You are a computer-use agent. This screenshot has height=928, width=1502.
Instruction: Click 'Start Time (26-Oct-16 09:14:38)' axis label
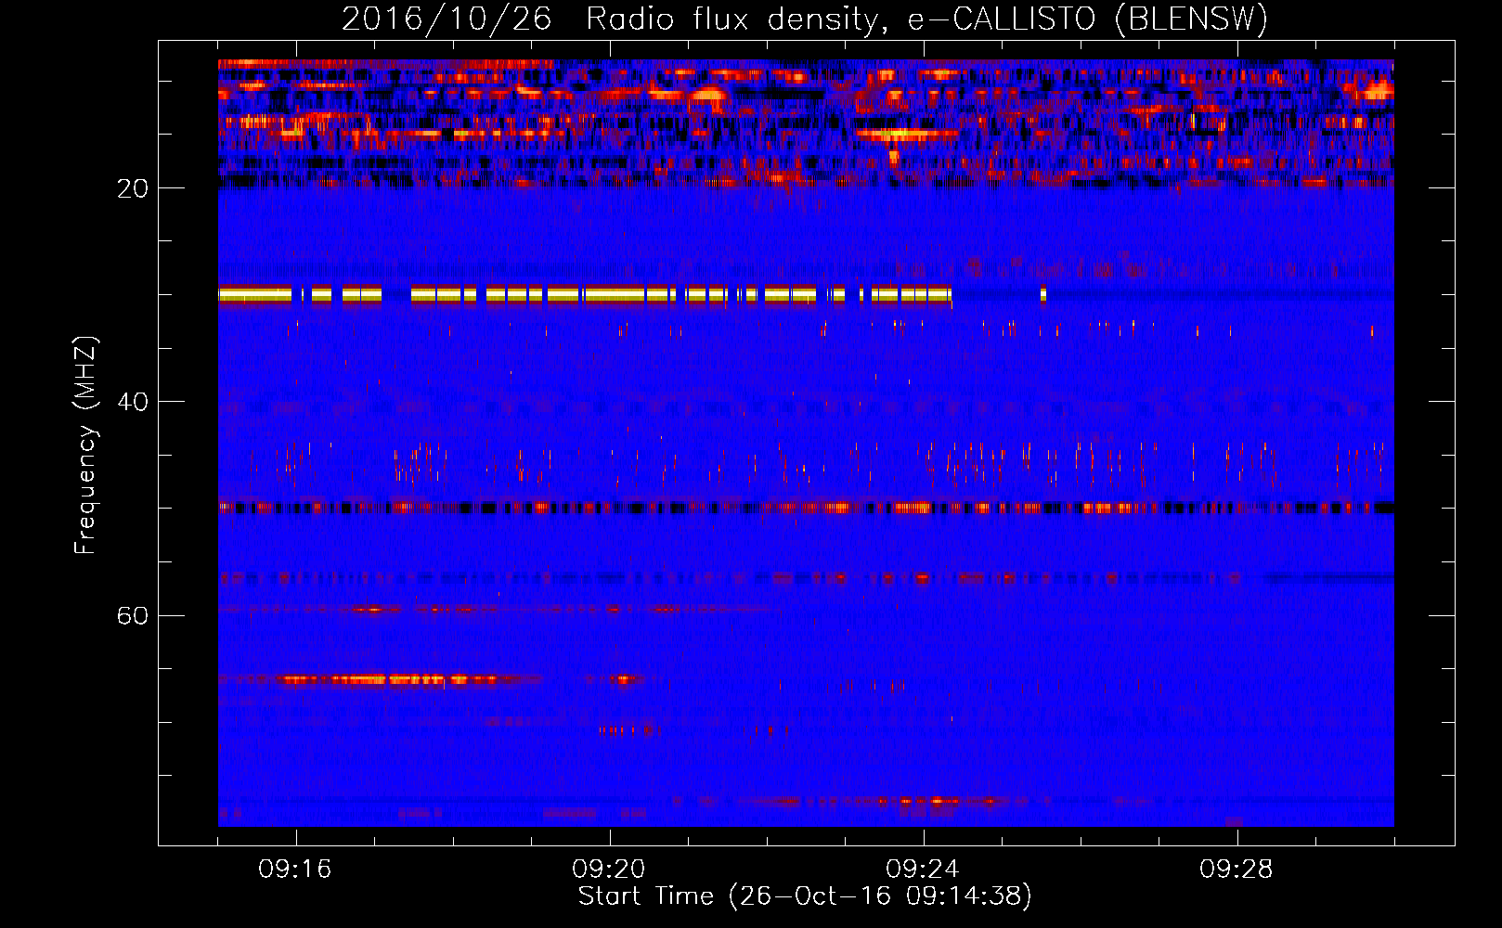click(805, 896)
